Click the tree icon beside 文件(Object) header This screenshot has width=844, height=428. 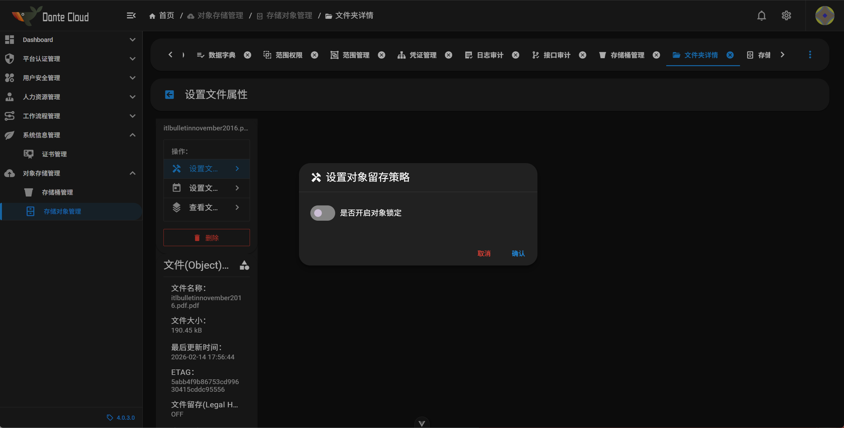coord(245,266)
